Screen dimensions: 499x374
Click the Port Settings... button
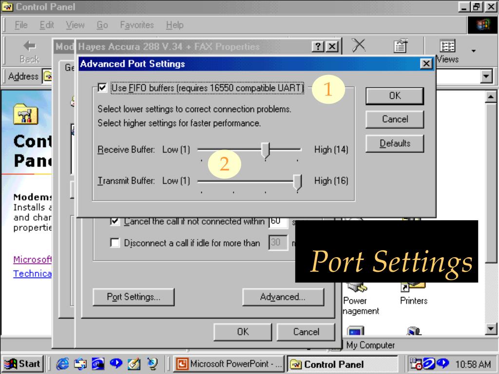tap(134, 297)
